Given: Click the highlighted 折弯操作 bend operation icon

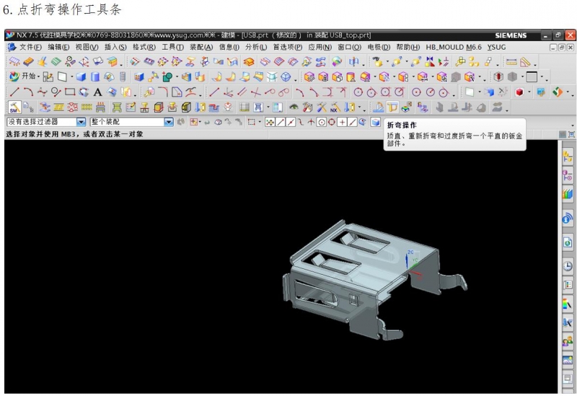Looking at the screenshot, I should pos(392,107).
